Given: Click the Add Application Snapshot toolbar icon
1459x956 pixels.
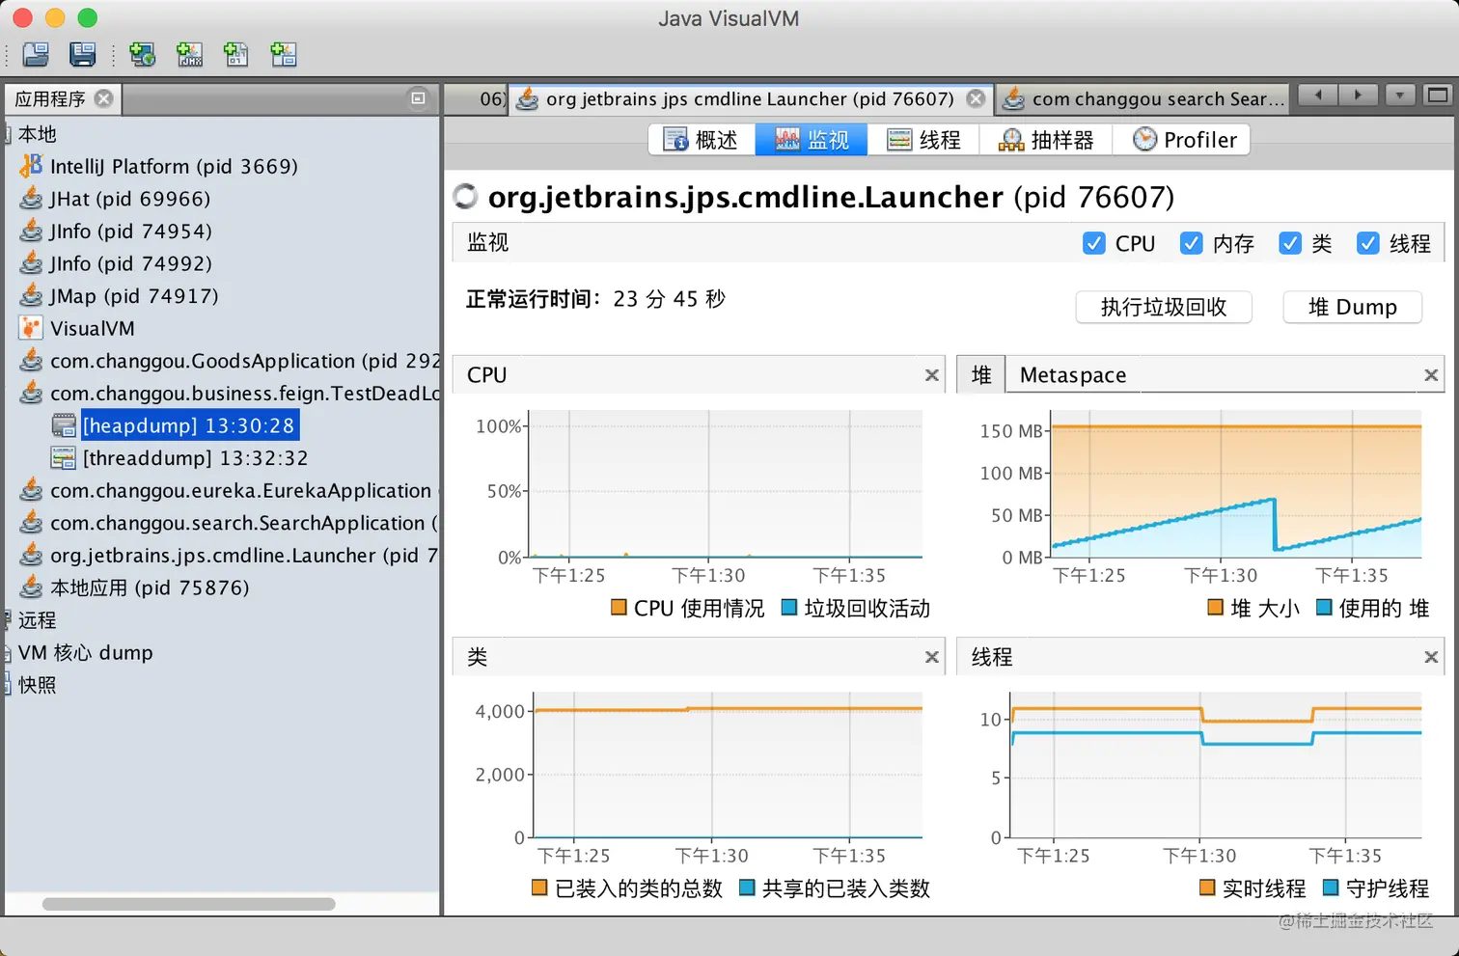Looking at the screenshot, I should [284, 54].
